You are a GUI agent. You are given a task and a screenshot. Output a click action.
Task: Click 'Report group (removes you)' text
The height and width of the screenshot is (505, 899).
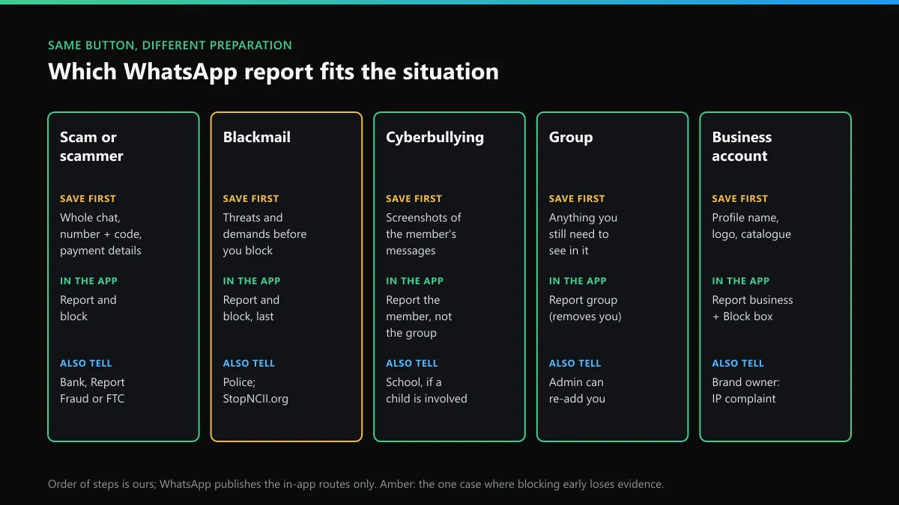pyautogui.click(x=585, y=308)
